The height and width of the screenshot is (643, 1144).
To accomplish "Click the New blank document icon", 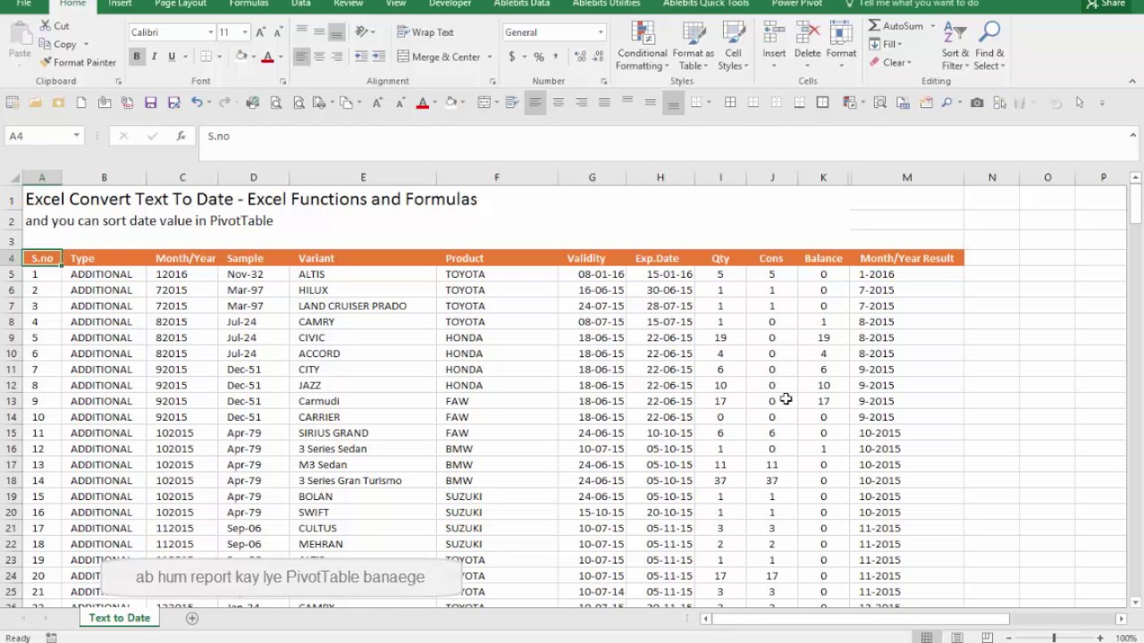I will pyautogui.click(x=81, y=103).
